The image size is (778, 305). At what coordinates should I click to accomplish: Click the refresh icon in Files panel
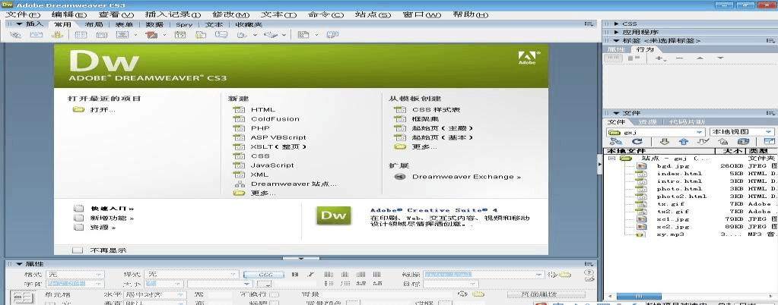(637, 142)
